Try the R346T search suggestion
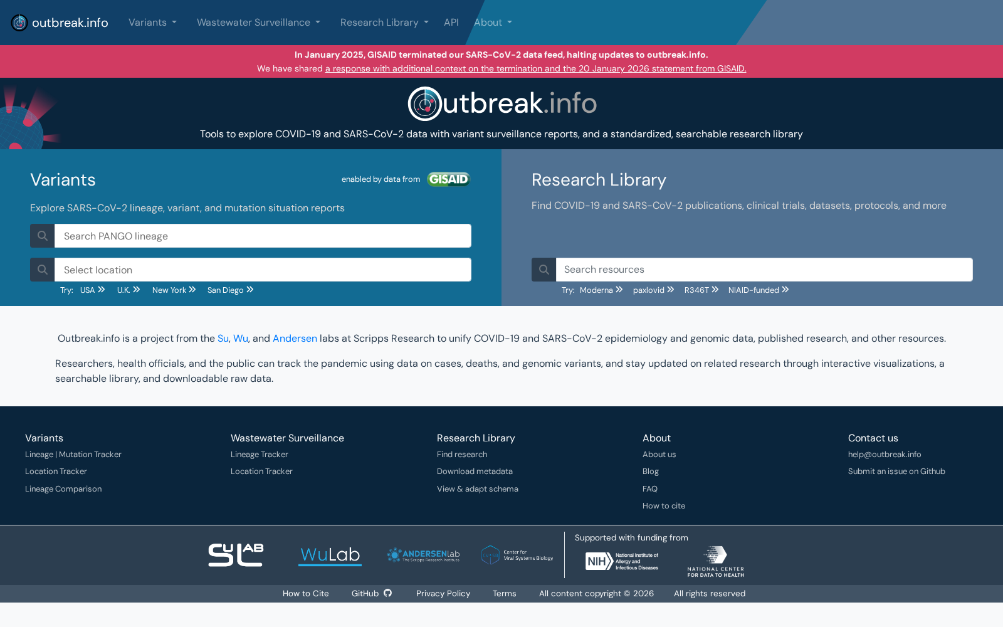 pyautogui.click(x=701, y=290)
